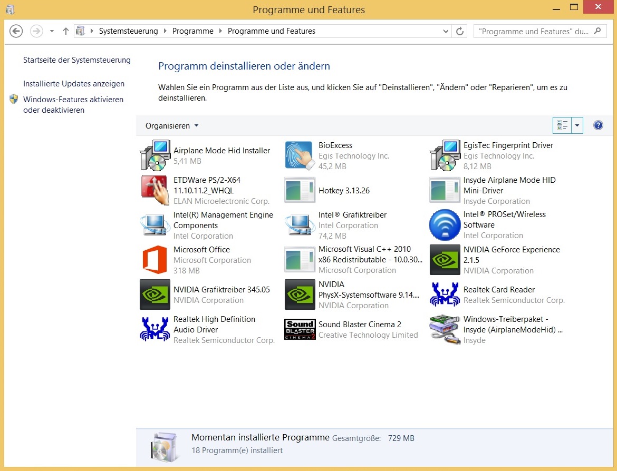Image resolution: width=617 pixels, height=471 pixels.
Task: Click EgisTec Fingerprint Driver name
Action: [508, 145]
